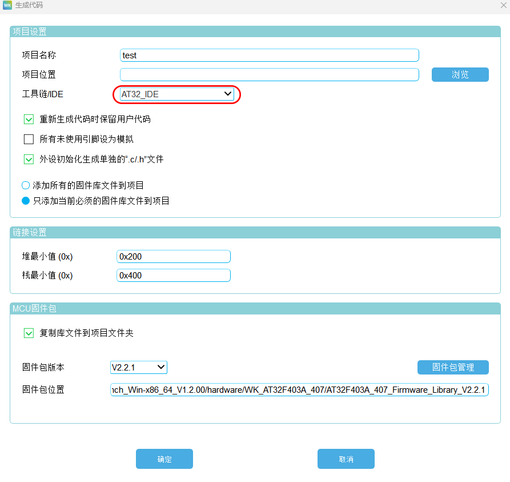Toggle 复制库文件到项目文件夹 checkbox

pos(29,333)
